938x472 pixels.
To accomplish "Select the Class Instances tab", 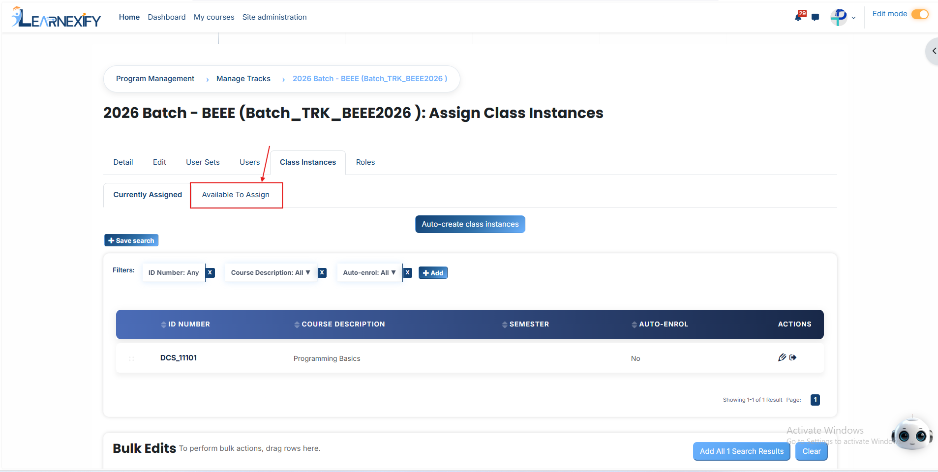I will (x=308, y=162).
